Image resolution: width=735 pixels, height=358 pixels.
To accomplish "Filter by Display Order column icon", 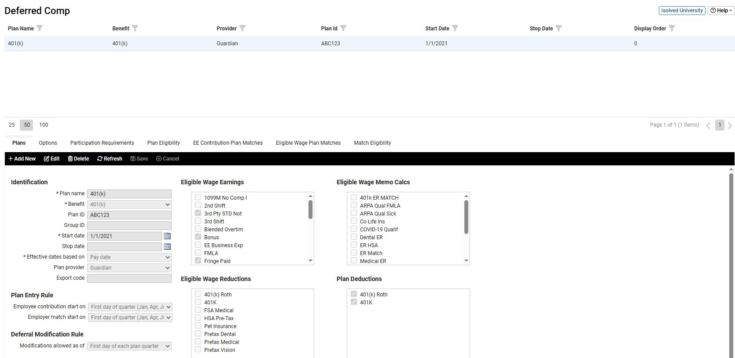I will coord(672,28).
